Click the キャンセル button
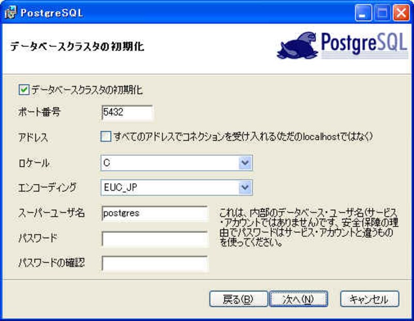 coord(369,299)
